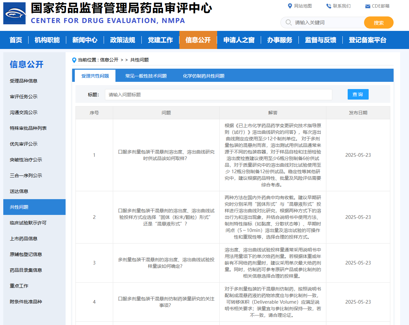409x325 pixels.
Task: Open 新闻中心 navigation item
Action: 85,40
